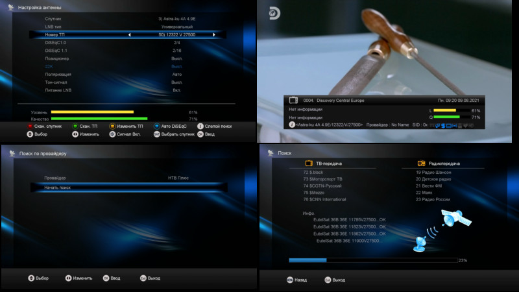Click the SAT Выбрать спутник icon

point(156,134)
